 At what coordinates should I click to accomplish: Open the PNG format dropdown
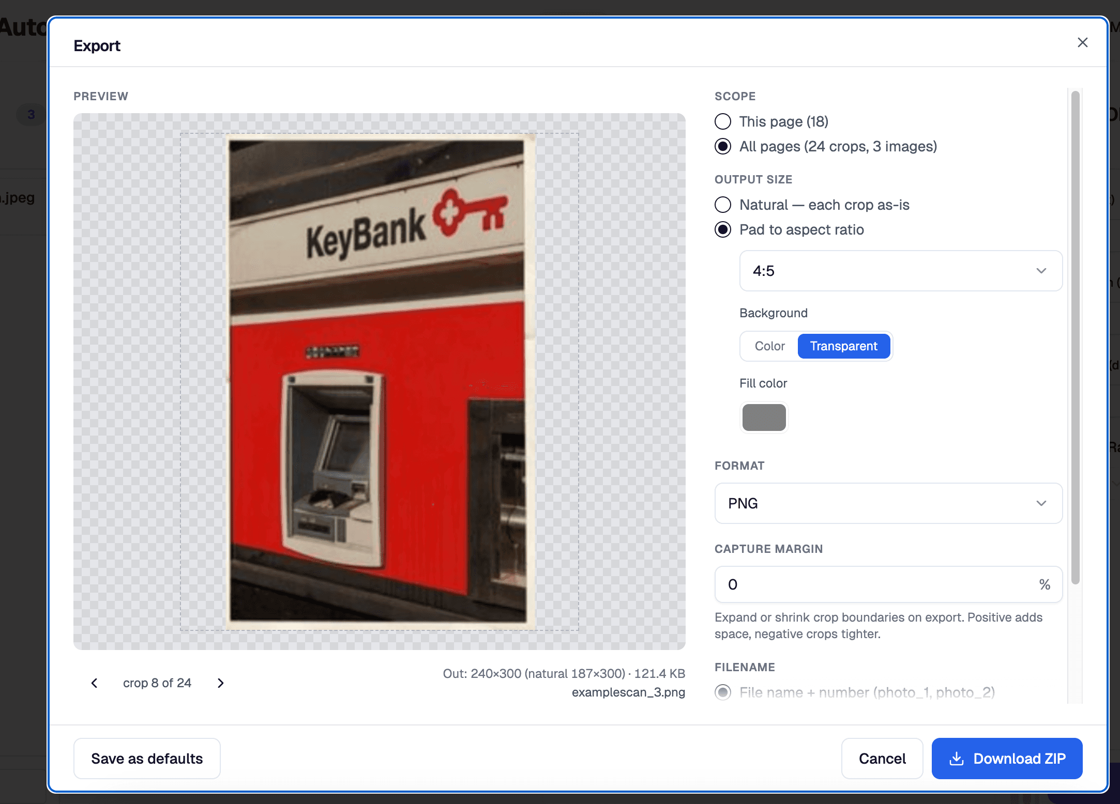[x=888, y=503]
